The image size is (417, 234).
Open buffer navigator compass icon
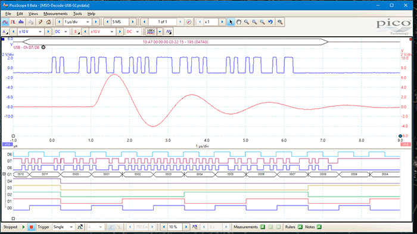(x=189, y=22)
